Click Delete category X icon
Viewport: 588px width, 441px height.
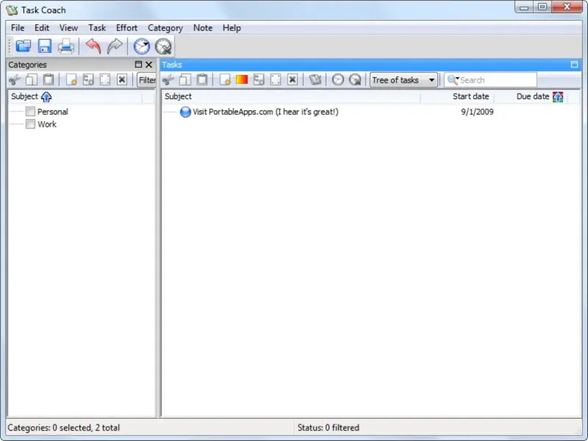(x=122, y=79)
